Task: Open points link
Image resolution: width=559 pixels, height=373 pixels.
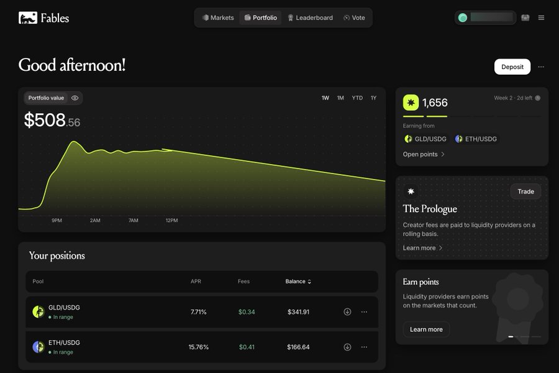Action: (x=424, y=154)
